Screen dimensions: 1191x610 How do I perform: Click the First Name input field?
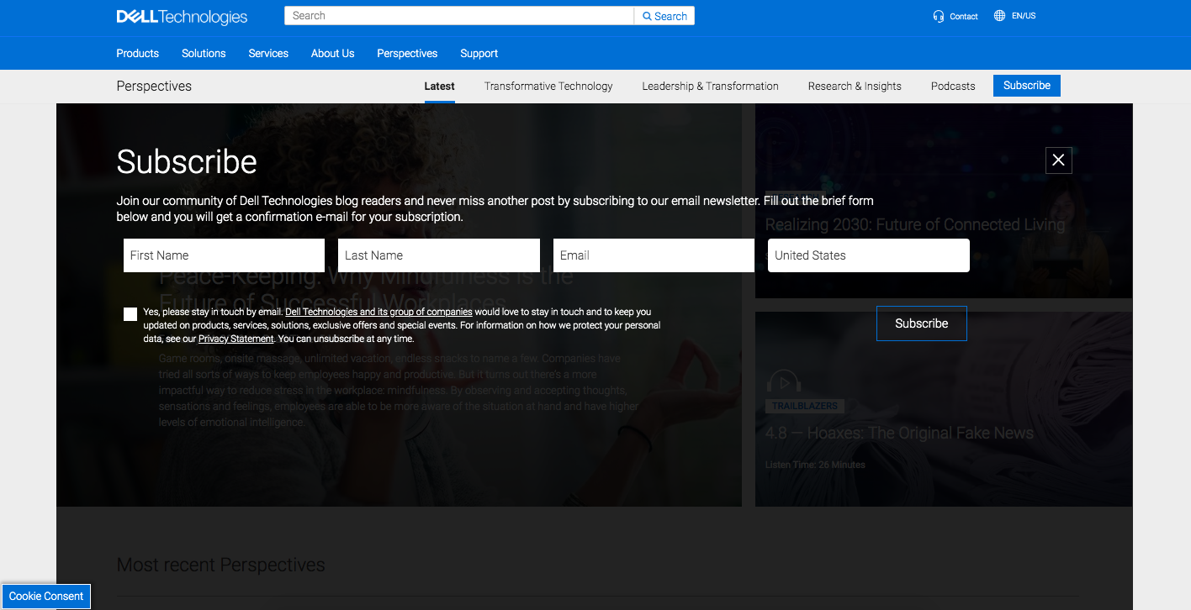point(224,255)
